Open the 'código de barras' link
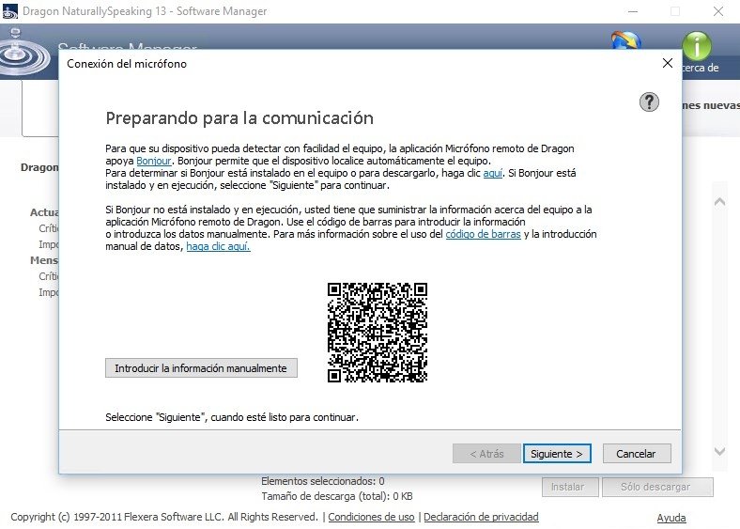740x529 pixels. pos(483,234)
